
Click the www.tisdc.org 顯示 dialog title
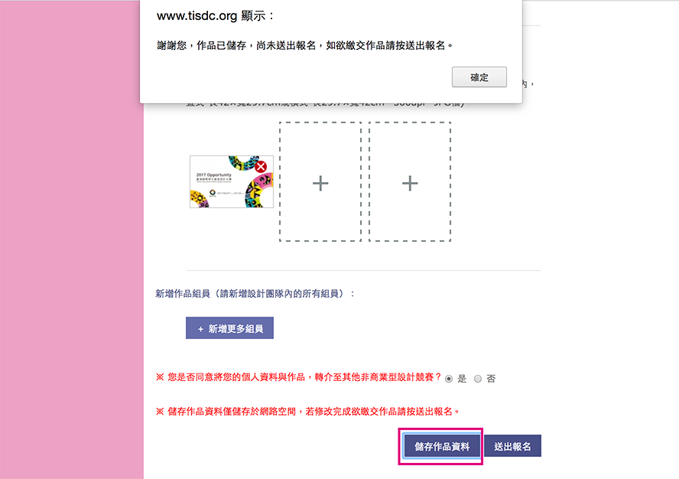pyautogui.click(x=215, y=16)
